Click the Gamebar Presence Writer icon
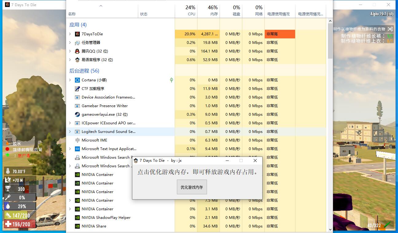The height and width of the screenshot is (233, 398). point(77,106)
